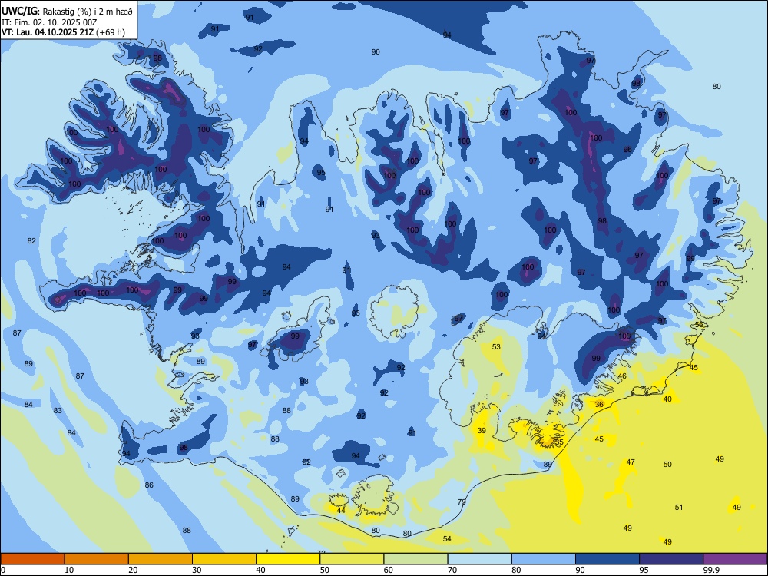Select the map value '90' over the north sea
Screen dimensions: 768x576
pyautogui.click(x=376, y=52)
